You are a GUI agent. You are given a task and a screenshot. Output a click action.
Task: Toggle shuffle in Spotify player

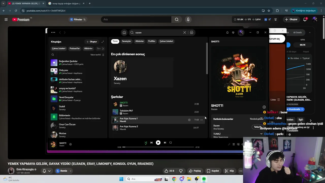click(x=146, y=143)
